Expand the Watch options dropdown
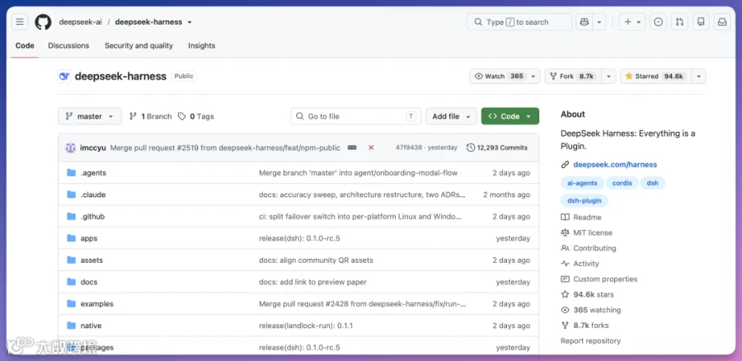This screenshot has width=742, height=361. tap(533, 76)
